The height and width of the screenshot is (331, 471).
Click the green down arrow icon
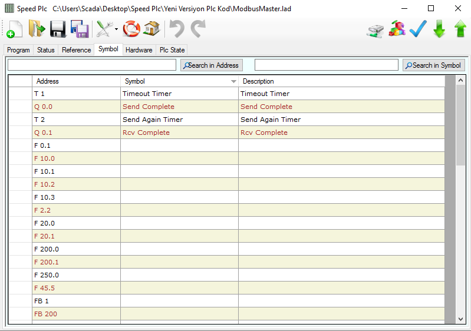click(x=439, y=29)
